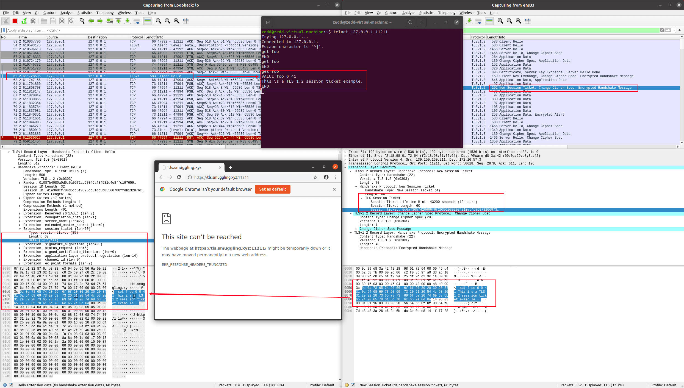Open search in the terminal title bar

410,22
